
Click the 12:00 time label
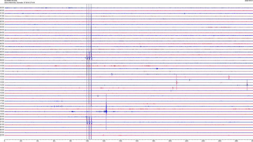pos(2,74)
